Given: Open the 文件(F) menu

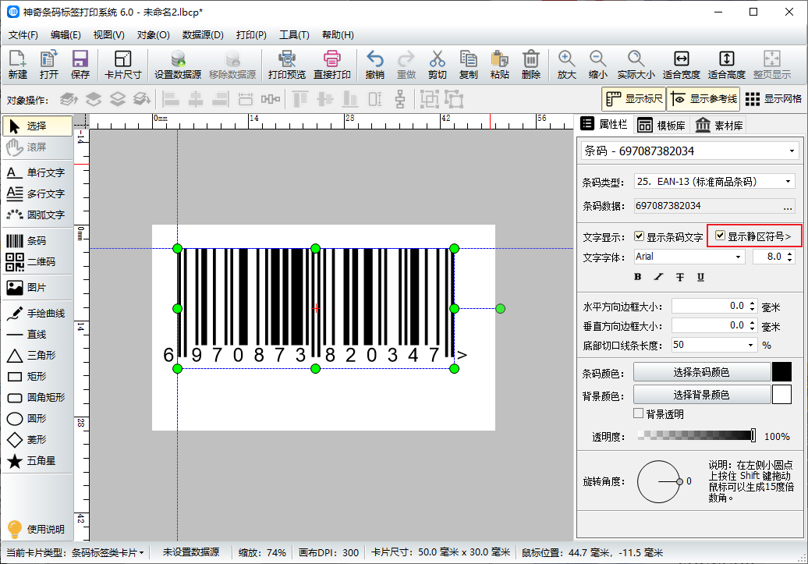Looking at the screenshot, I should tap(23, 34).
